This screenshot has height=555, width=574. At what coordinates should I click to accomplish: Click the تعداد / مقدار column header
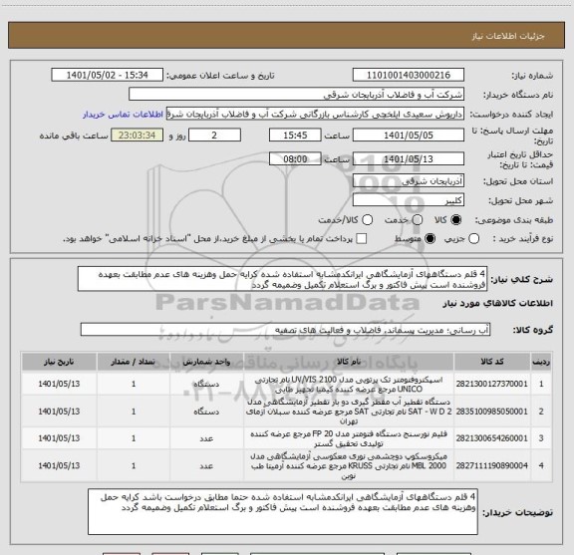click(x=134, y=362)
